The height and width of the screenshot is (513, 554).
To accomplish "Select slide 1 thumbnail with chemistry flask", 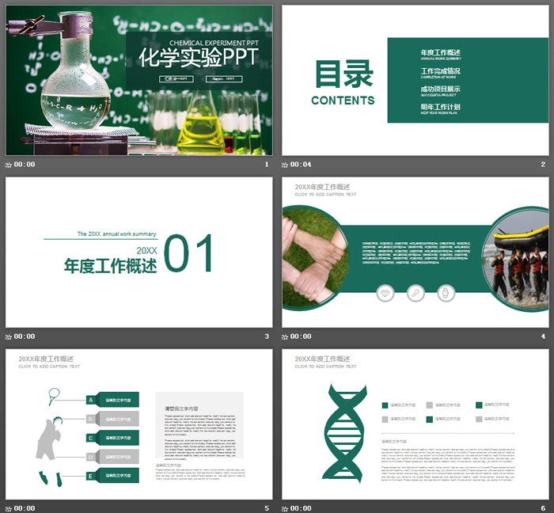I will 138,80.
